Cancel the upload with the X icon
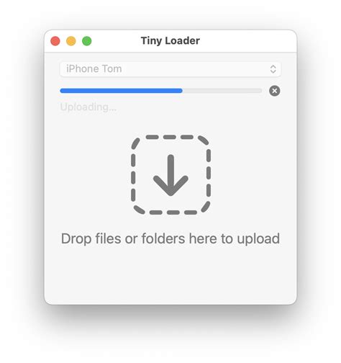This screenshot has width=341, height=363. [274, 91]
